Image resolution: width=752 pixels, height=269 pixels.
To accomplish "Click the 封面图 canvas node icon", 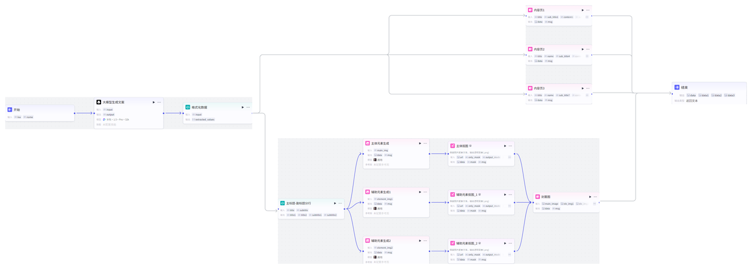I will tap(538, 197).
